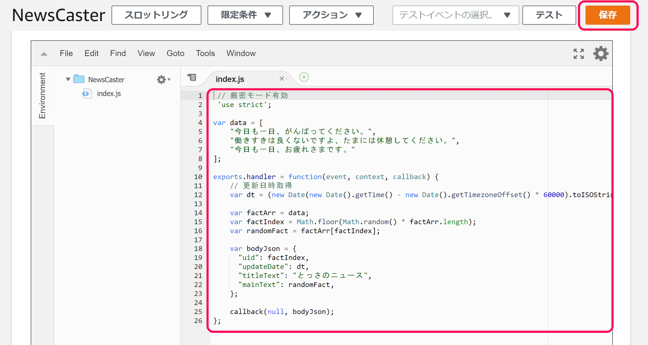This screenshot has height=345, width=648.
Task: Collapse the NewsCaster folder tree
Action: tap(68, 79)
